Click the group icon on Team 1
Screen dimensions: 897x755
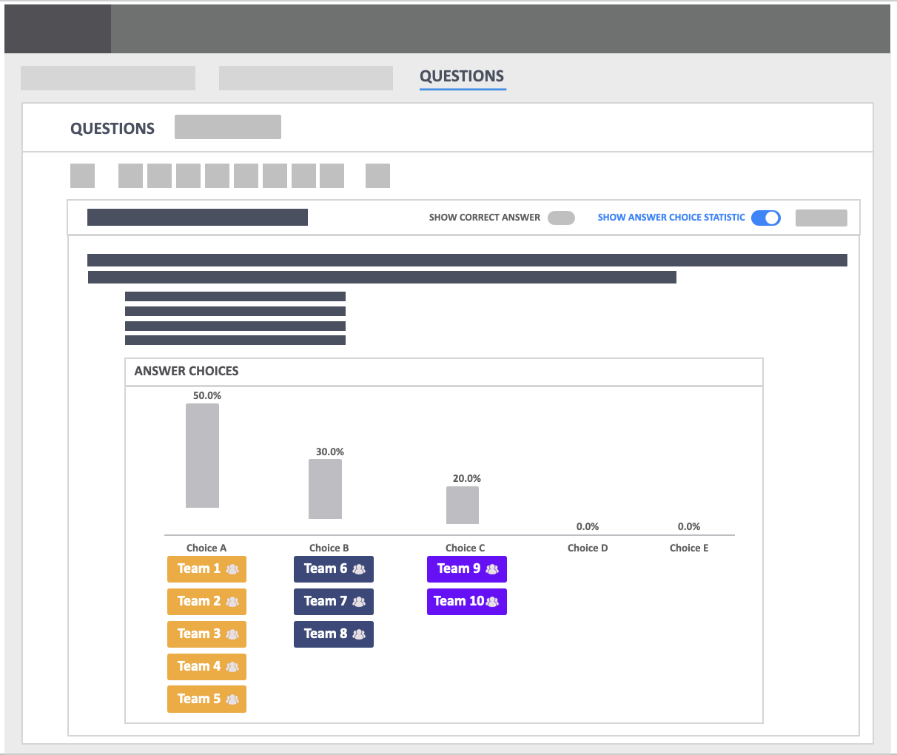tap(232, 569)
